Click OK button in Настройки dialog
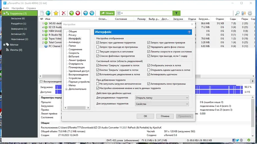Screen dimensions: 257x144 146,116
